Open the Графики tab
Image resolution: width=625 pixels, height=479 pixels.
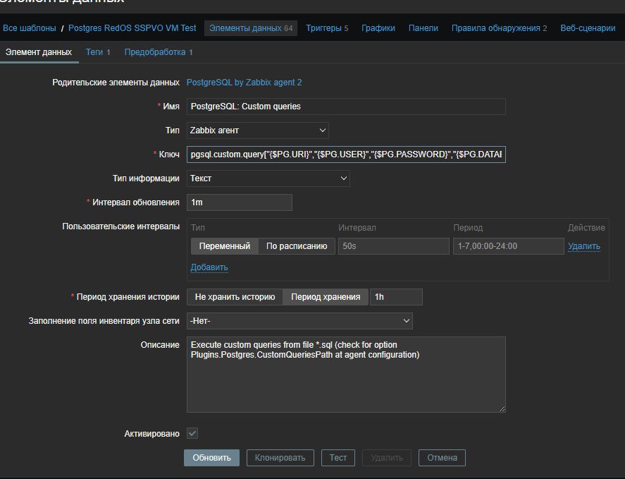click(x=378, y=28)
